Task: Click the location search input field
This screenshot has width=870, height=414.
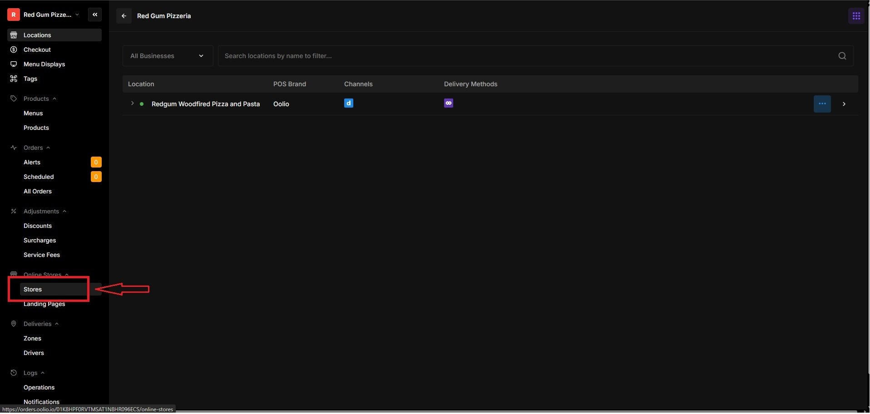Action: (409, 56)
